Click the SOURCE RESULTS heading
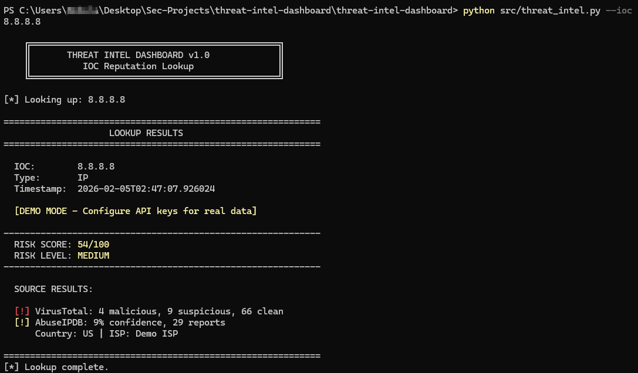Viewport: 638px width, 373px height. 53,289
